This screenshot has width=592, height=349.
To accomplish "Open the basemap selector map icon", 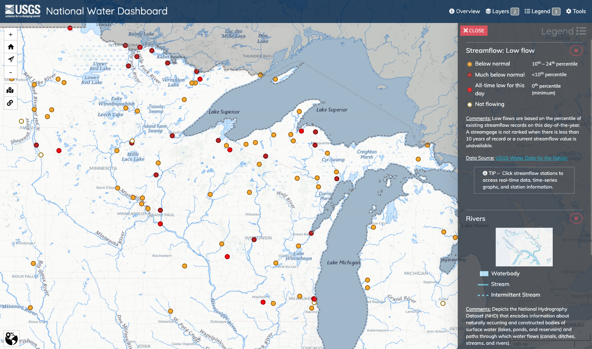I will pyautogui.click(x=11, y=90).
